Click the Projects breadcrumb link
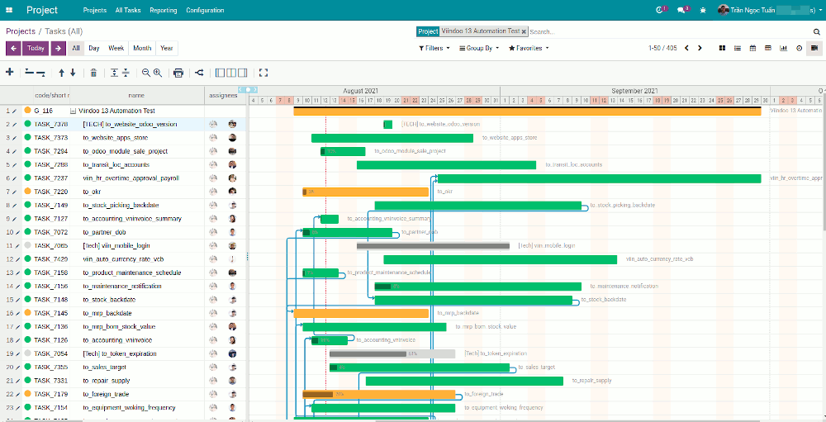The width and height of the screenshot is (826, 422). coord(21,31)
